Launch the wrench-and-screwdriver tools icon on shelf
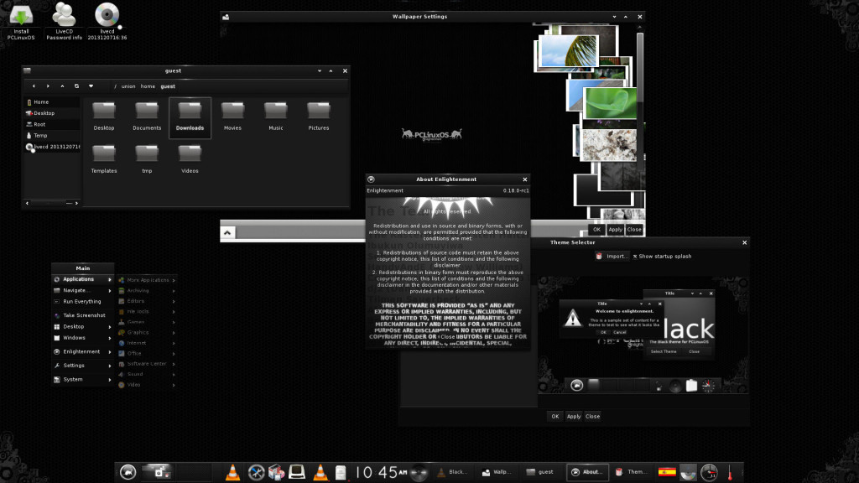The image size is (859, 483). pyautogui.click(x=256, y=472)
